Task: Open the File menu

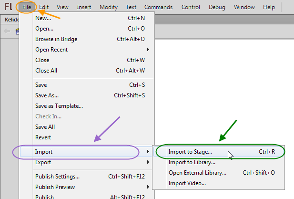Action: (x=27, y=7)
